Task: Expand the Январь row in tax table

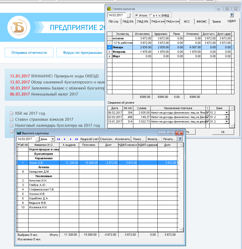Action: (x=109, y=47)
